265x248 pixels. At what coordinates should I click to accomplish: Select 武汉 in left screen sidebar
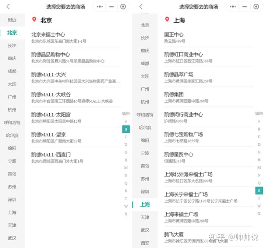(x=12, y=238)
